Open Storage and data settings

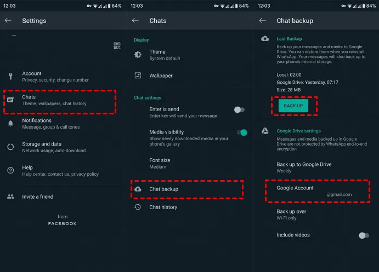[x=63, y=147]
